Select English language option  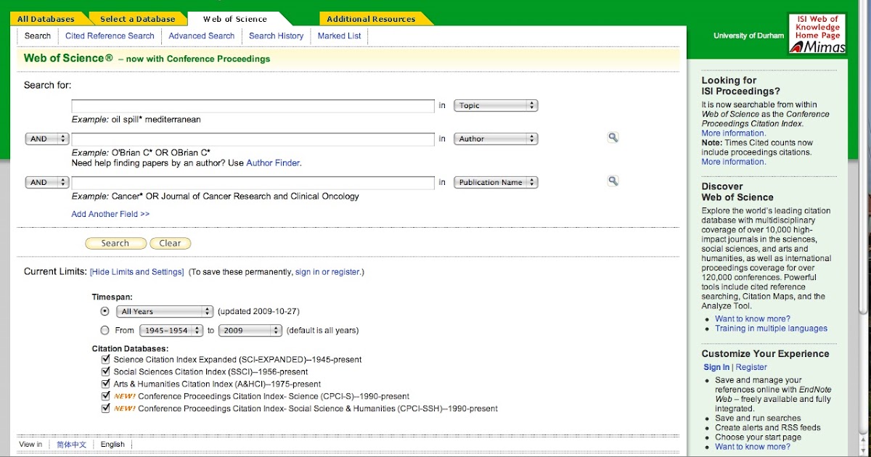113,445
